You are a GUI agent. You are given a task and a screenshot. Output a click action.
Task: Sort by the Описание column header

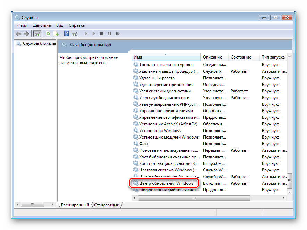(214, 57)
